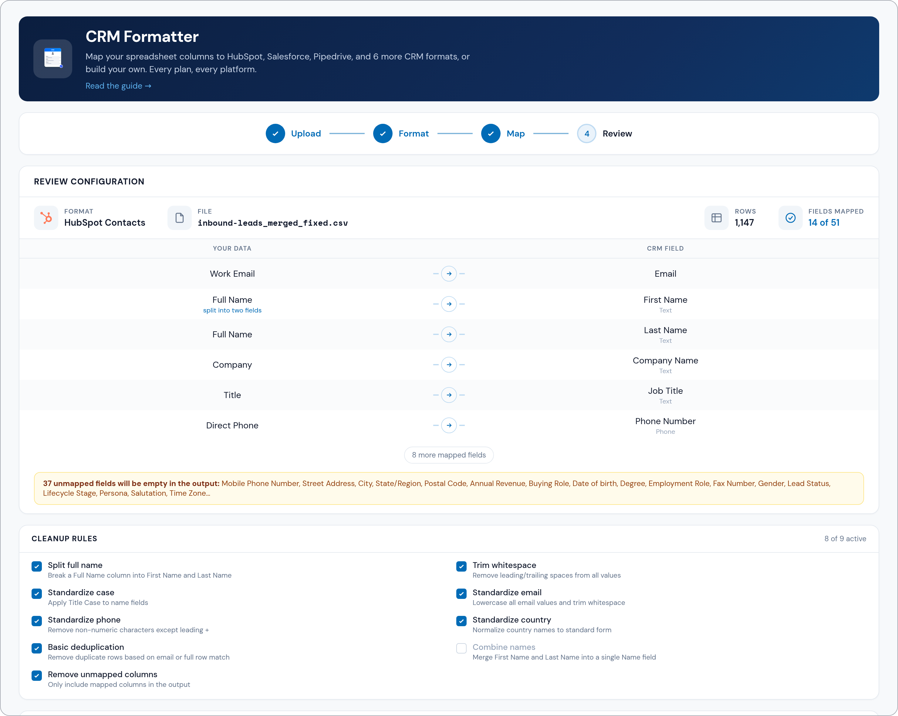Click the Direct Phone source column
The height and width of the screenshot is (716, 898).
pyautogui.click(x=232, y=425)
